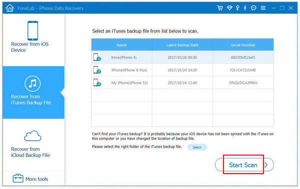Open the shopping cart purchase icon
This screenshot has width=300, height=189.
[x=220, y=8]
